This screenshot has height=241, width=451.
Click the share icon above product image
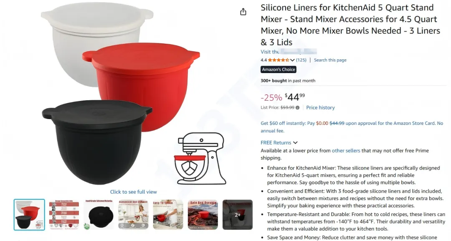pyautogui.click(x=243, y=12)
